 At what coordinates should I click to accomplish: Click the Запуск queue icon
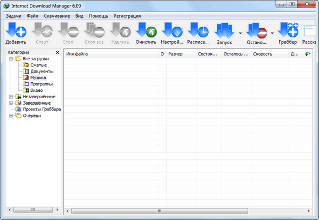pos(224,30)
